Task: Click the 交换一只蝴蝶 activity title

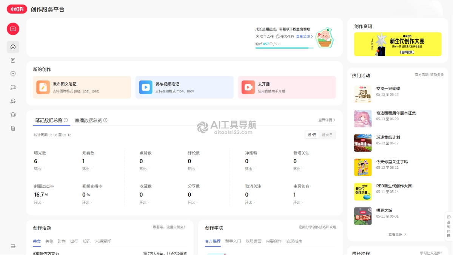Action: [x=388, y=89]
